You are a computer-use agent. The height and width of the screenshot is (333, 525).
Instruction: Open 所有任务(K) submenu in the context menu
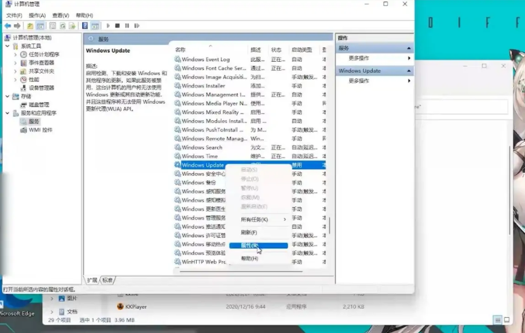pyautogui.click(x=258, y=220)
